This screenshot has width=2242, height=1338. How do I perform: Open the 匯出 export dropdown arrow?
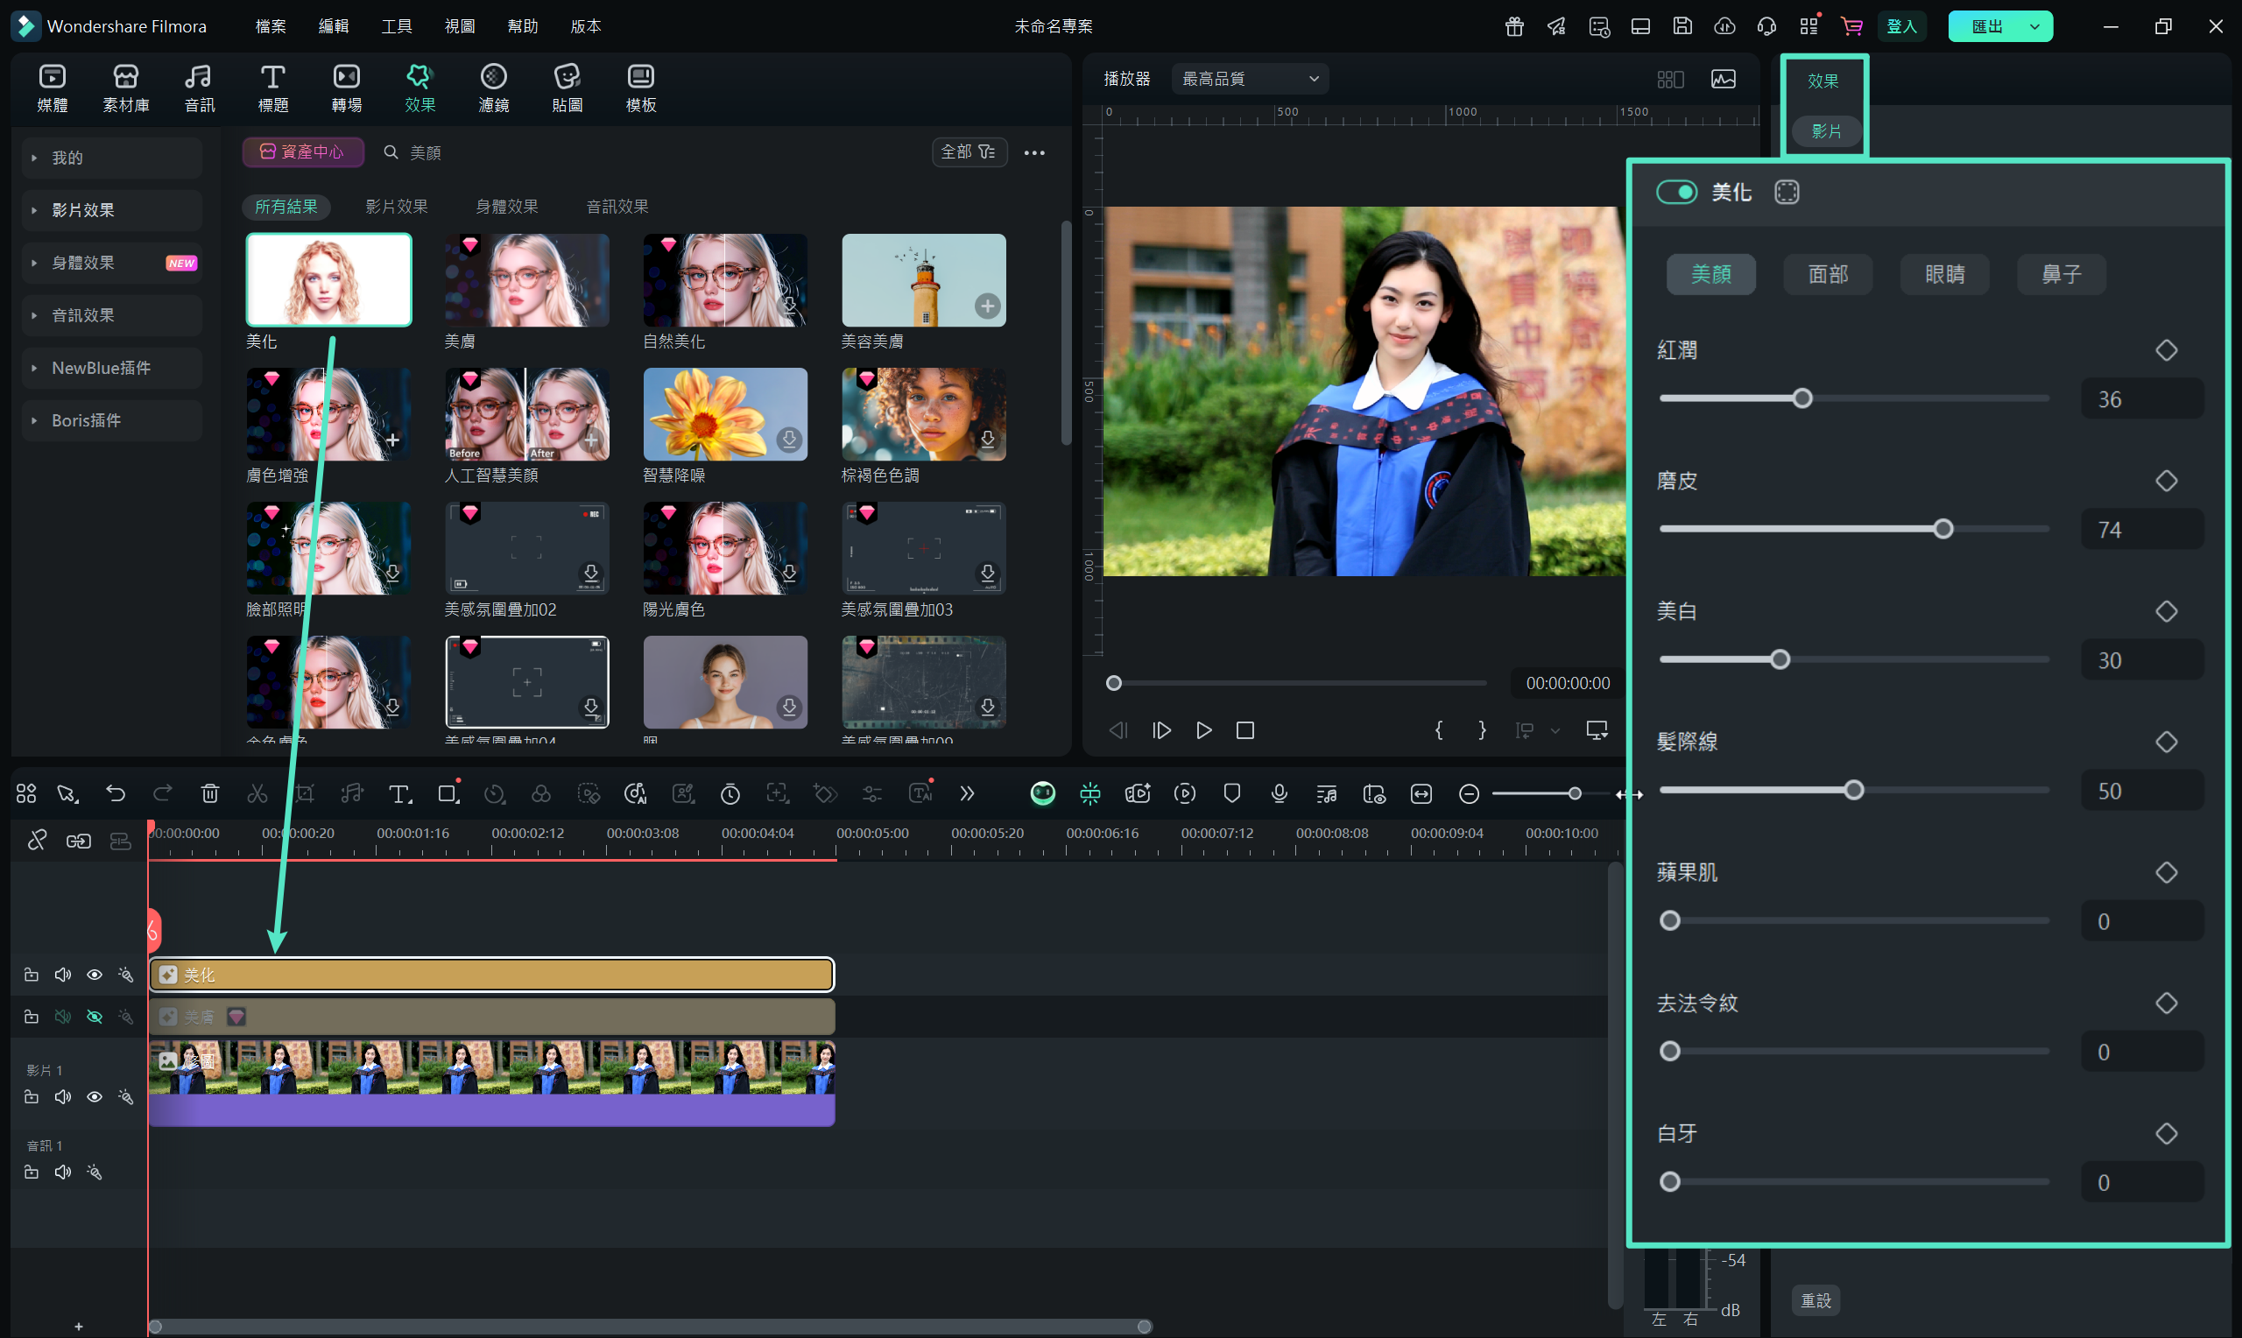tap(2034, 26)
